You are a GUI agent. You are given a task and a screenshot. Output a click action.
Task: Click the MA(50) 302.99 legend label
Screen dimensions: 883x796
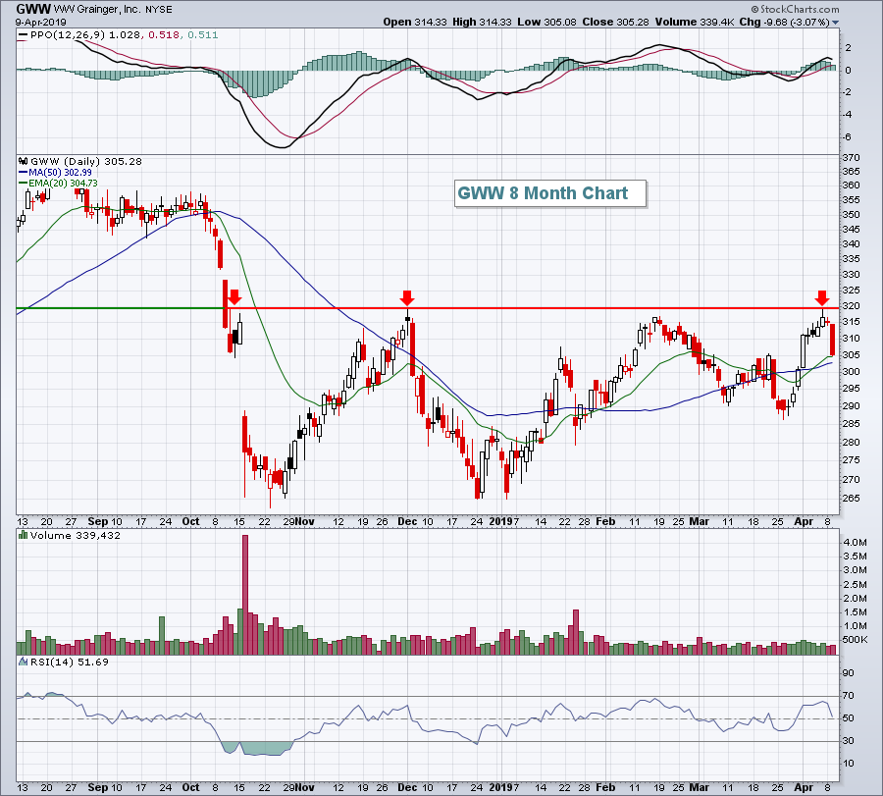pos(60,173)
